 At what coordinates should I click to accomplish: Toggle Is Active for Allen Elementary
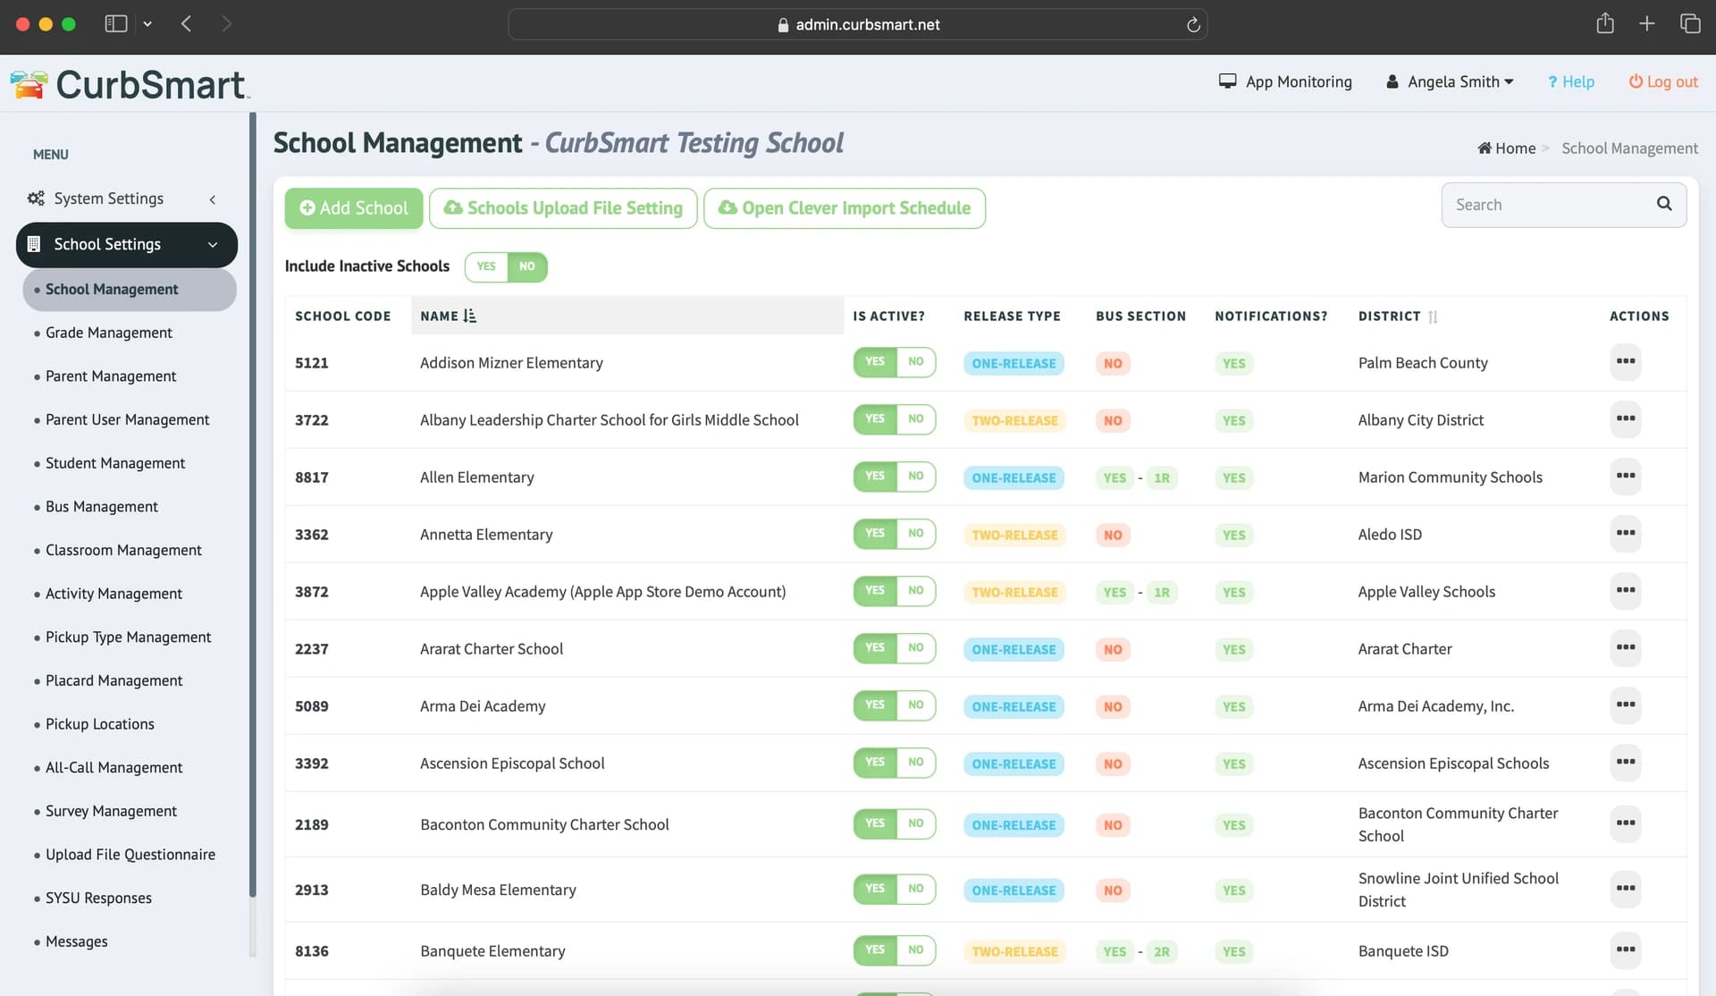point(894,477)
